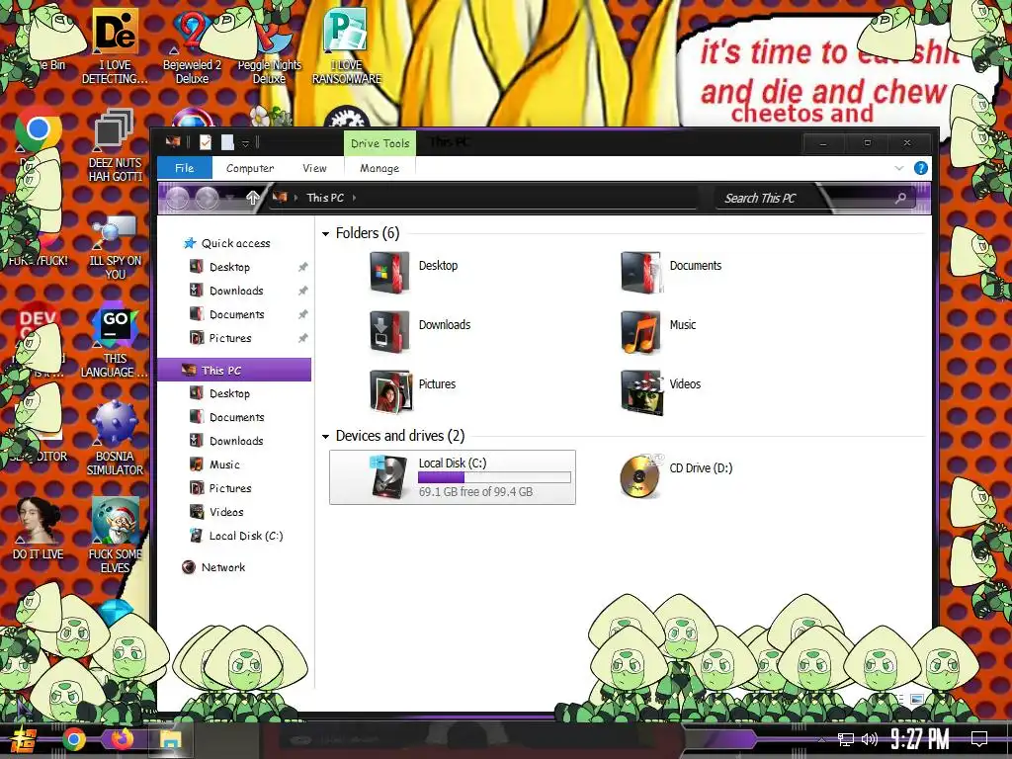The image size is (1012, 759).
Task: Expand the address bar root chevron before This PC
Action: click(x=295, y=198)
